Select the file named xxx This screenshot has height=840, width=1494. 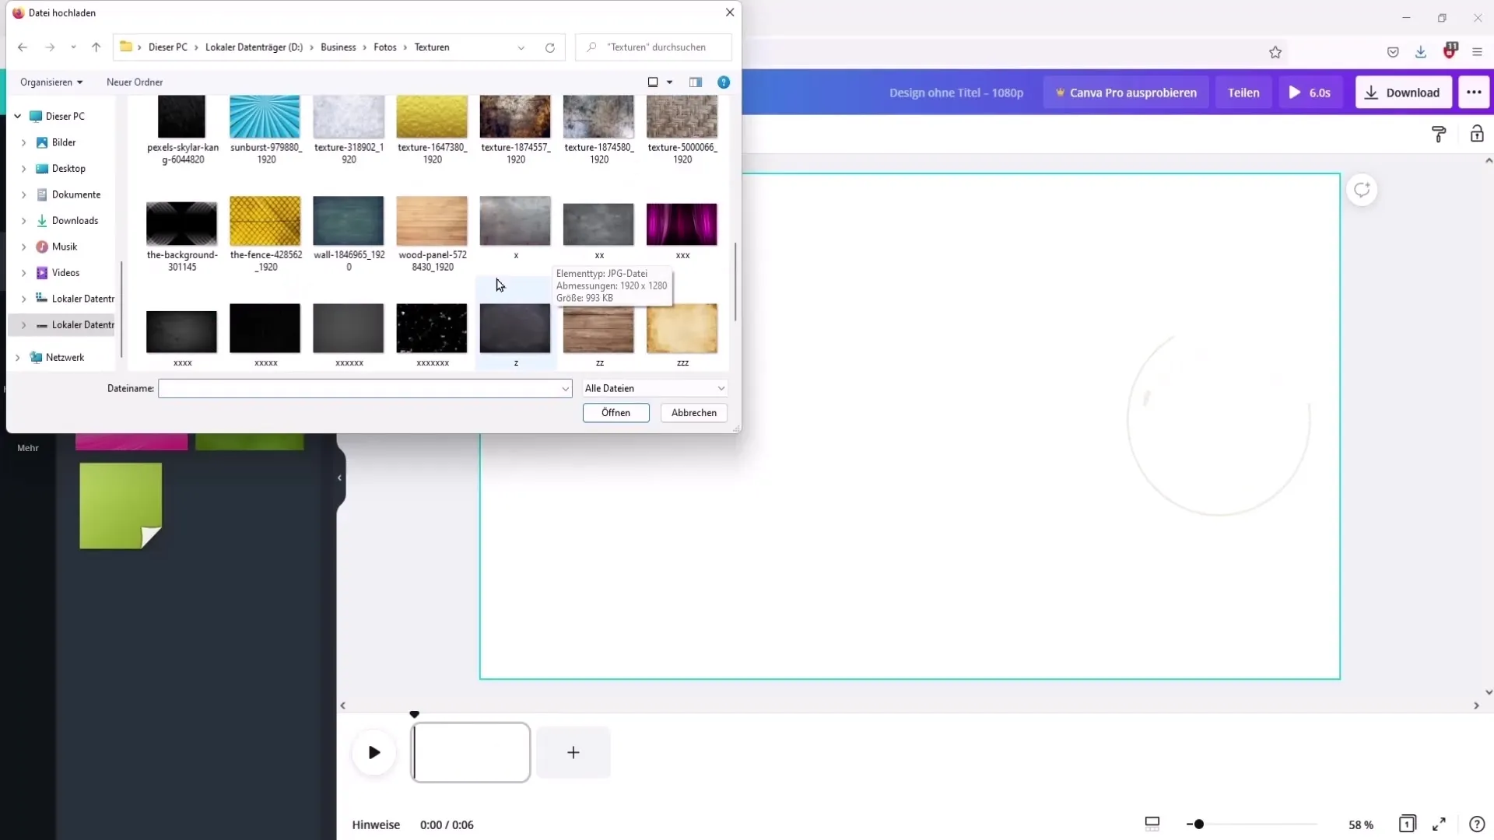point(682,230)
